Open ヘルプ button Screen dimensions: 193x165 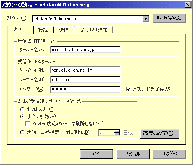[x=169, y=154]
